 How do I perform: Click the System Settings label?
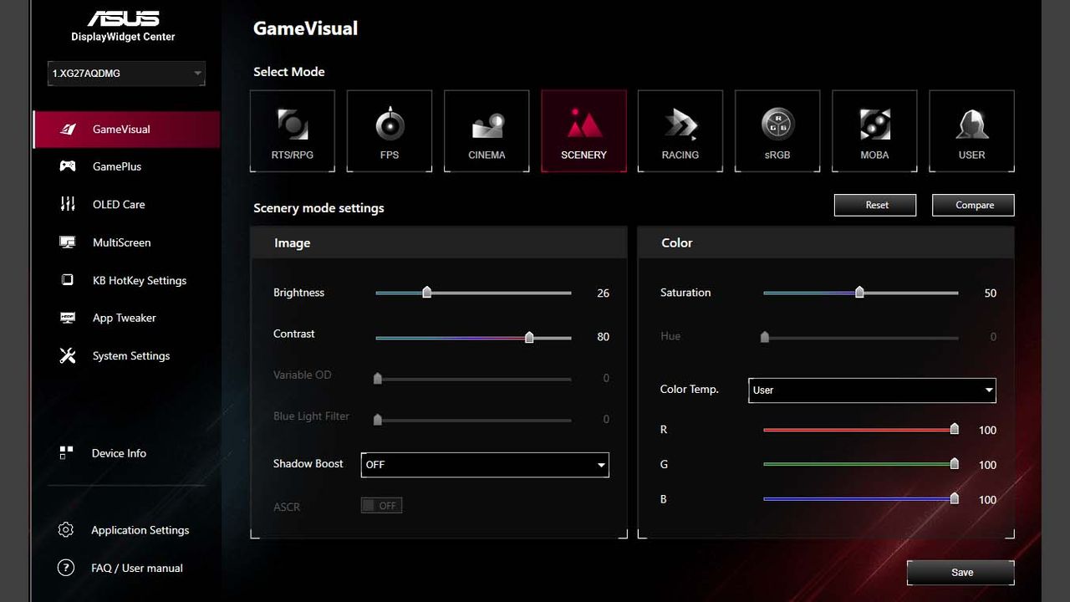click(131, 355)
